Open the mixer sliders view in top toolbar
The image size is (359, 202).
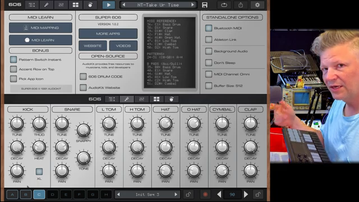point(61,5)
